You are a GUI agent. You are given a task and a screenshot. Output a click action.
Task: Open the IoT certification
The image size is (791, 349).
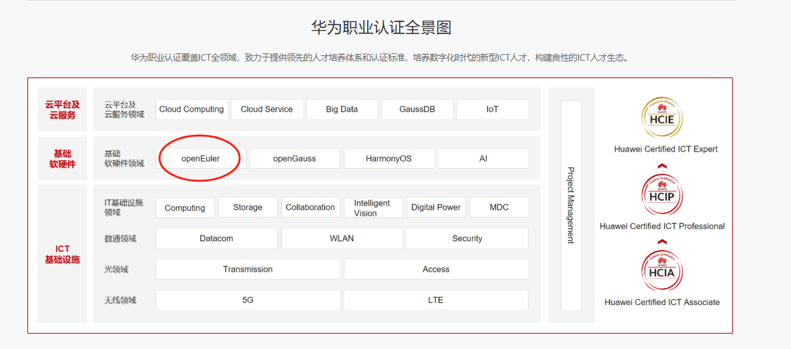point(493,109)
